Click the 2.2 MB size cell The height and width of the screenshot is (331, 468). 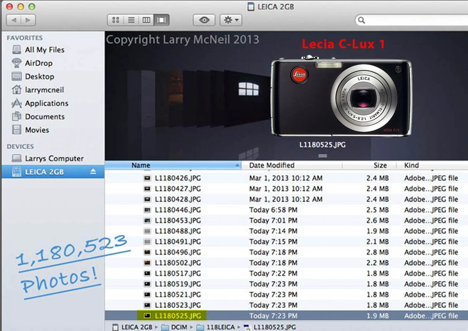[378, 263]
